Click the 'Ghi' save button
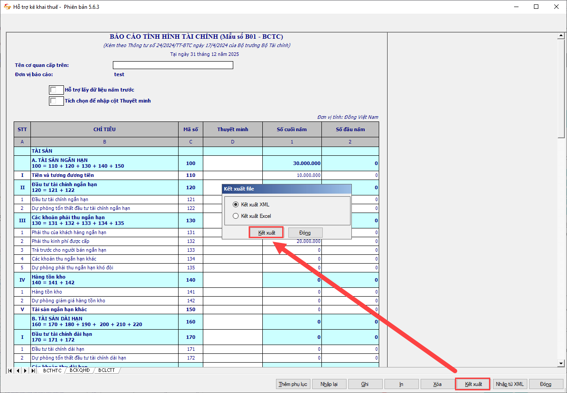567x393 pixels. pyautogui.click(x=365, y=384)
